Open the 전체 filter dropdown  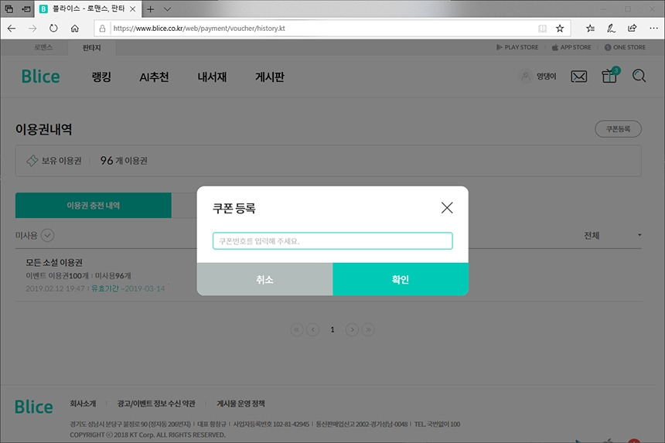pyautogui.click(x=612, y=235)
